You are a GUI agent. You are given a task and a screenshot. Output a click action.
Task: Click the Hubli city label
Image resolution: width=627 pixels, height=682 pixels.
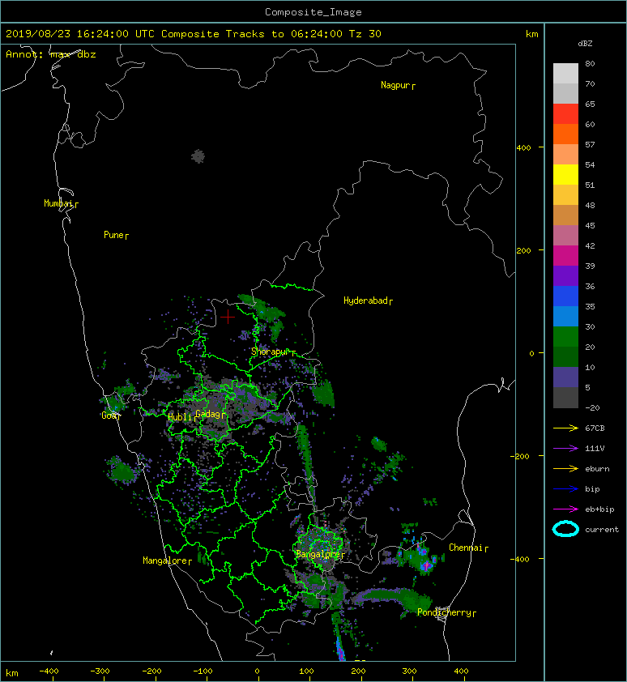[180, 417]
